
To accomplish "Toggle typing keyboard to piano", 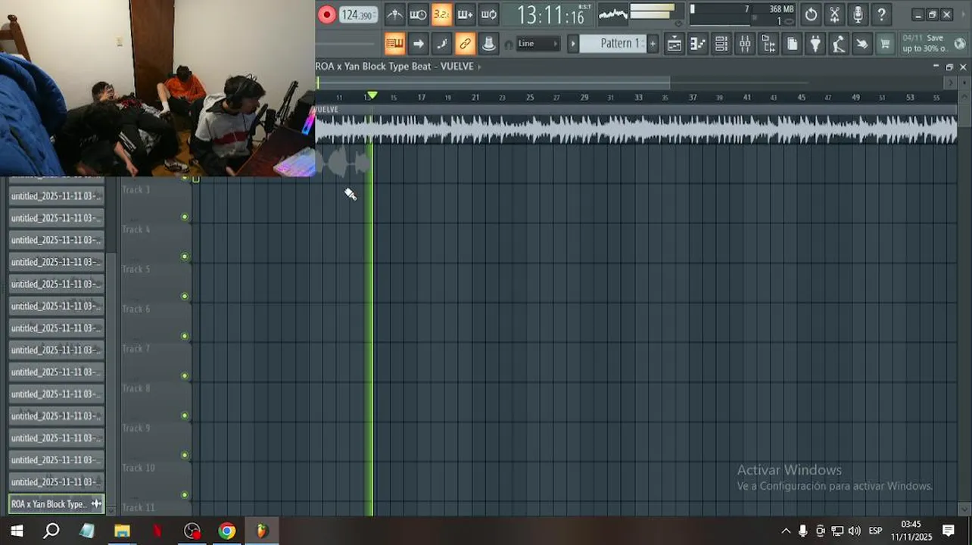I will click(394, 44).
